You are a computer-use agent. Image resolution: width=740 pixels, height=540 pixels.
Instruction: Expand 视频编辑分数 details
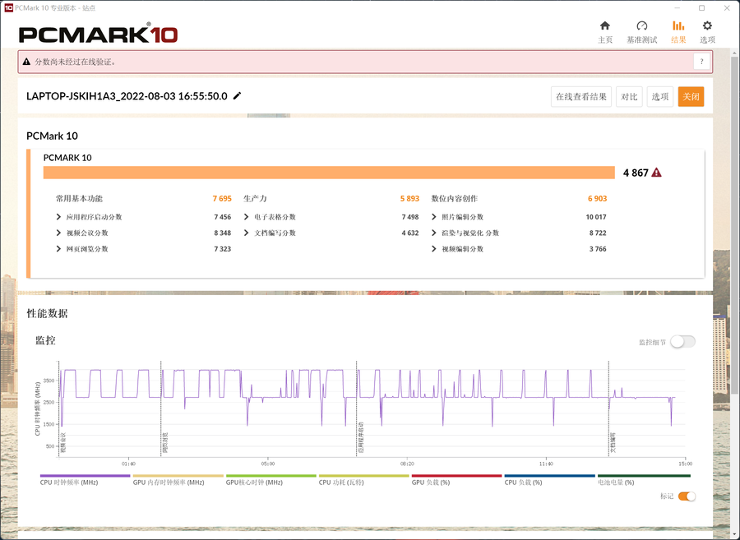[x=434, y=249]
